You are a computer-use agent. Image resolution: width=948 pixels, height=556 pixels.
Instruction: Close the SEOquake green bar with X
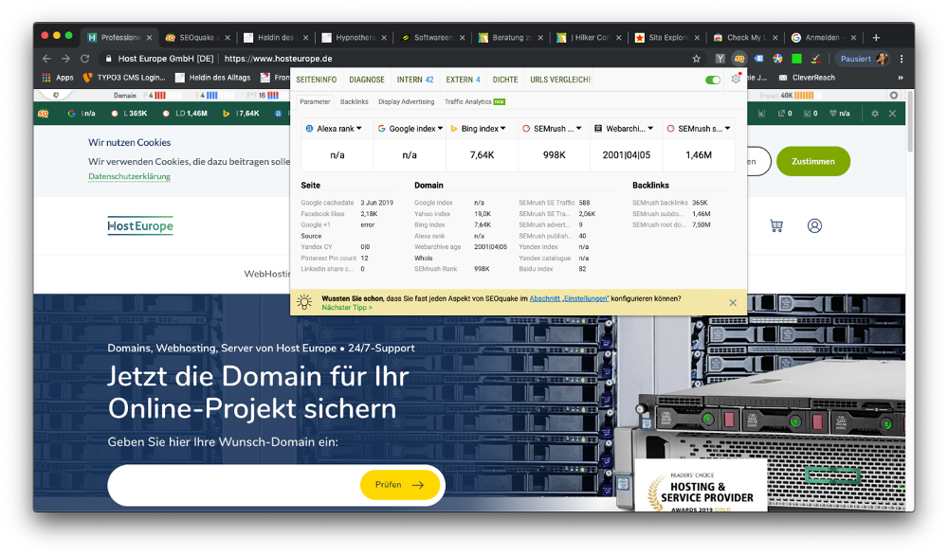892,113
